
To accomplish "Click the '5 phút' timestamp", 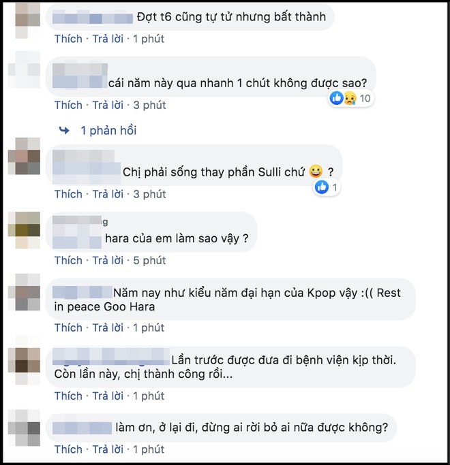I will pyautogui.click(x=149, y=260).
